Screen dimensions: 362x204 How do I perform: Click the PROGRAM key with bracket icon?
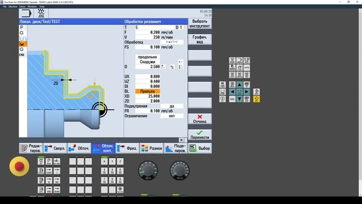239,61
